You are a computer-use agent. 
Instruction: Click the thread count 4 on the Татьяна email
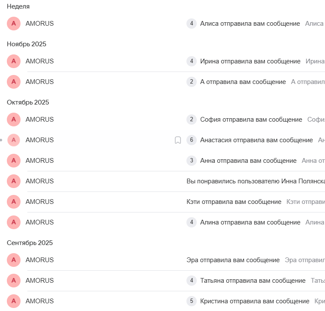tap(192, 281)
